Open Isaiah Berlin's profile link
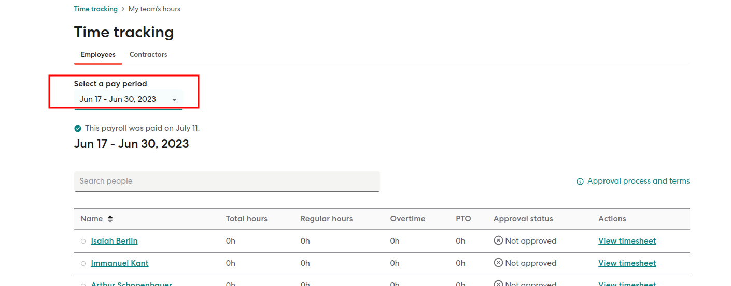The height and width of the screenshot is (286, 731). click(114, 241)
